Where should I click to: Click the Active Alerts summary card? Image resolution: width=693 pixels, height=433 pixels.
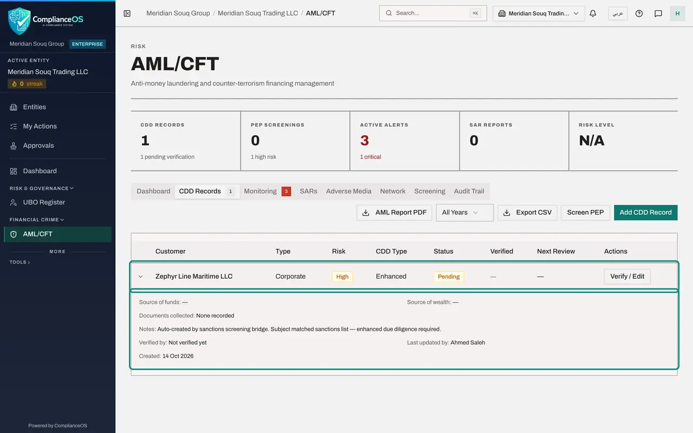405,141
